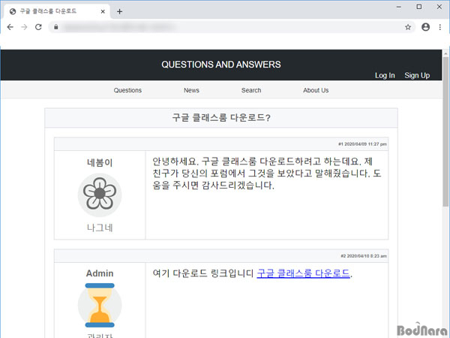
Task: Click the browser forward arrow
Action: [25, 27]
